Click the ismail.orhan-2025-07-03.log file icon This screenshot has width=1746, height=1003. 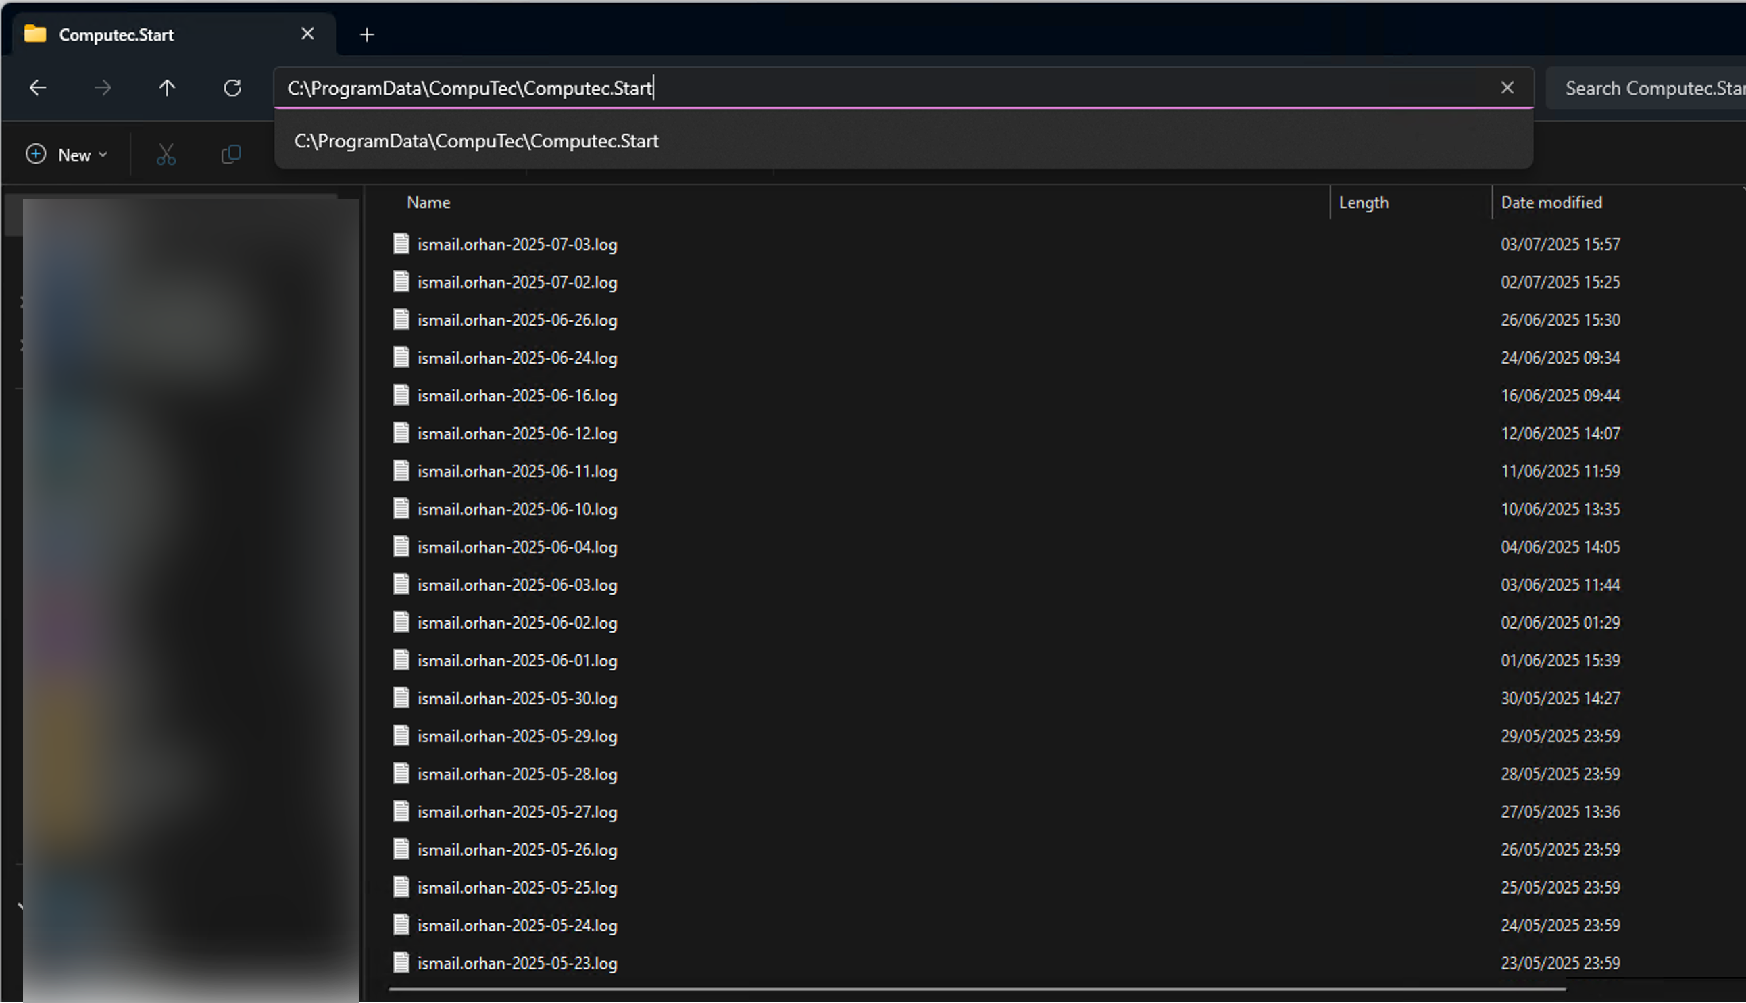coord(401,244)
